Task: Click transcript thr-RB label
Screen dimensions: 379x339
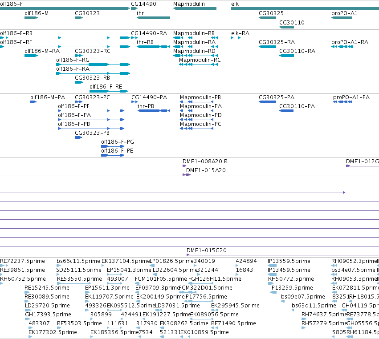Action: pos(145,42)
